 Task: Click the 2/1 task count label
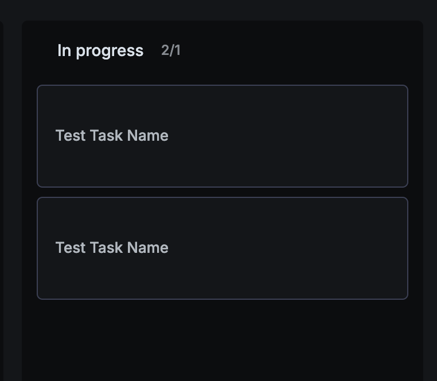[x=171, y=50]
